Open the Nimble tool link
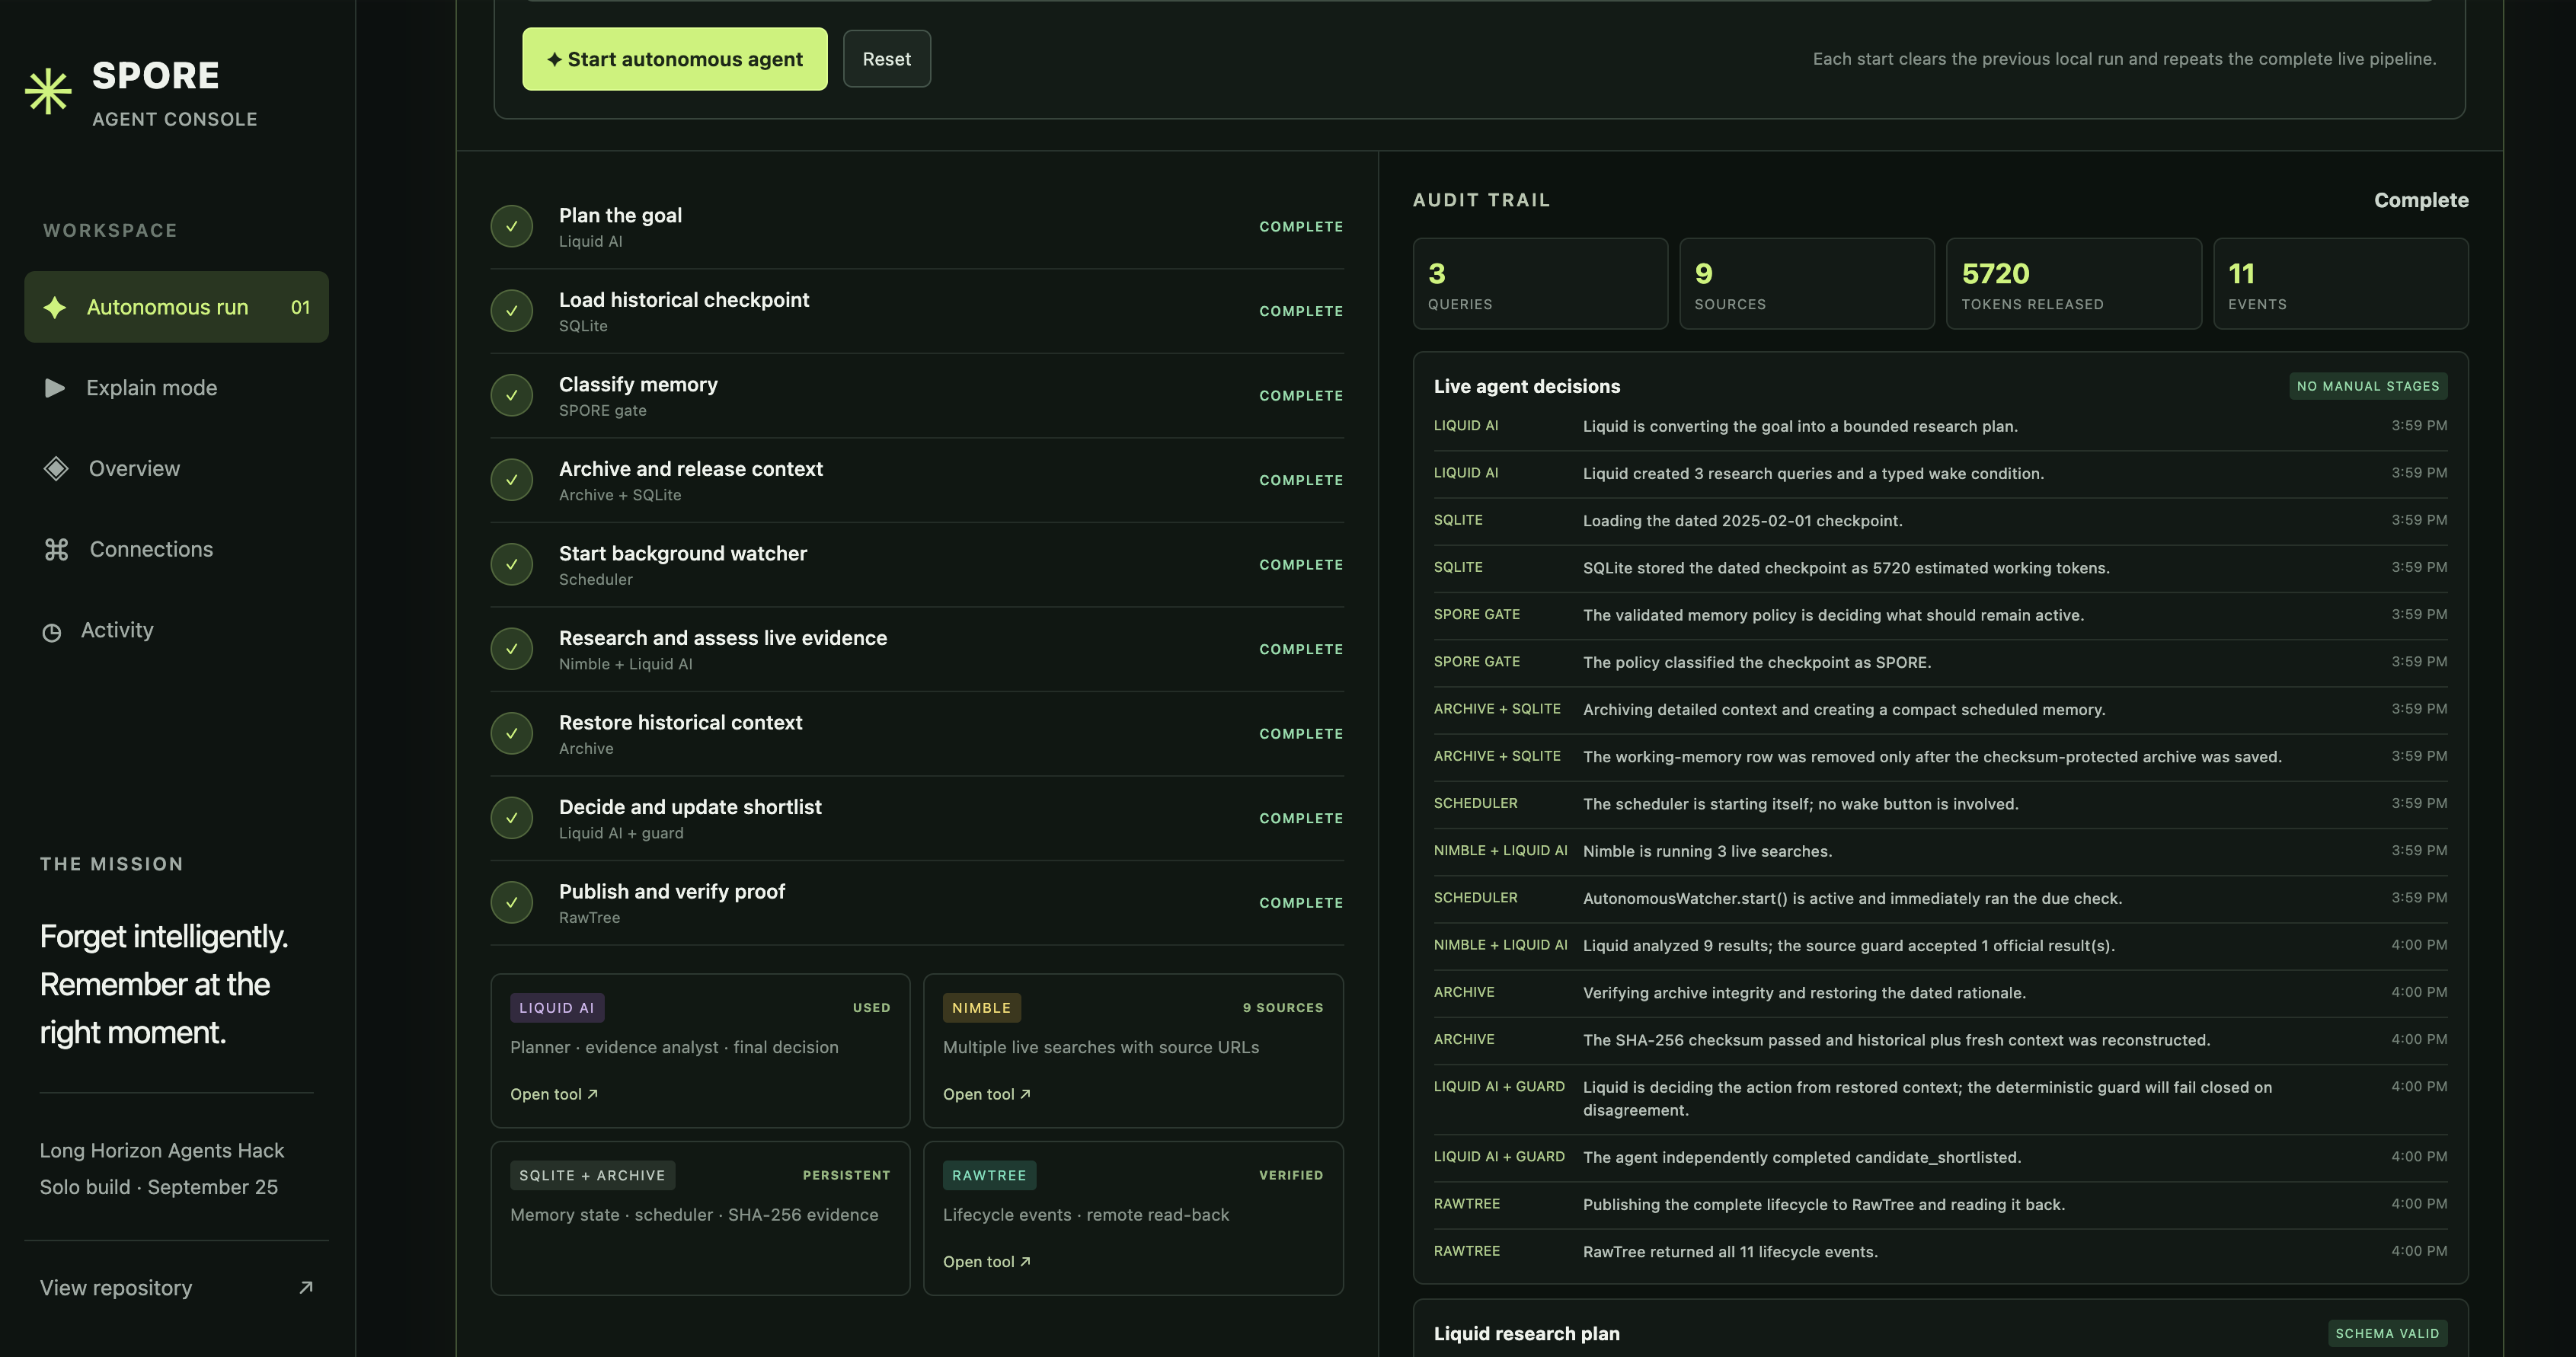Viewport: 2576px width, 1357px height. pos(987,1094)
